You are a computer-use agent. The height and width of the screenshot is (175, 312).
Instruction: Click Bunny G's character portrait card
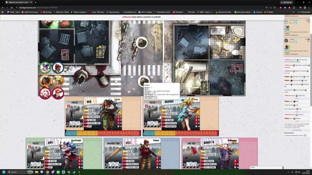[x=220, y=154]
